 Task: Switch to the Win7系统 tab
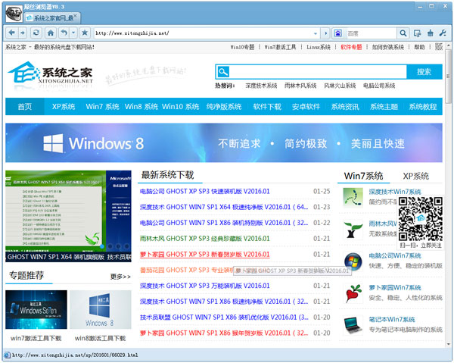pos(363,176)
